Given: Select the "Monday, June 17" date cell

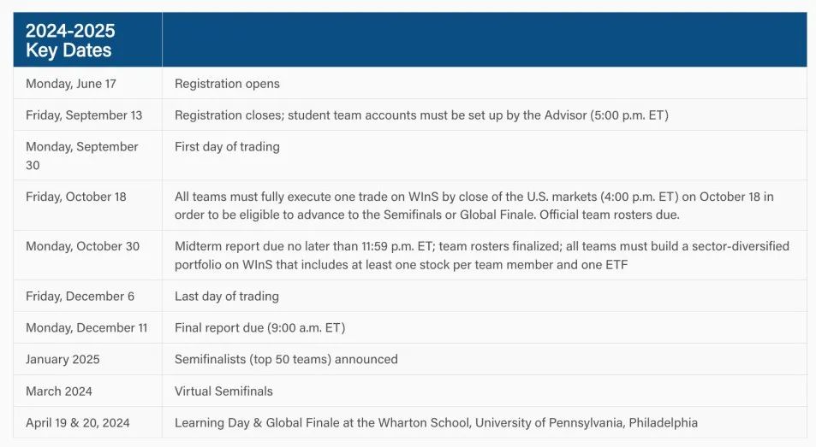Looking at the screenshot, I should coord(71,84).
